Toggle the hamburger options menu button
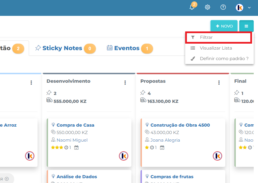This screenshot has height=183, width=258. tap(246, 26)
